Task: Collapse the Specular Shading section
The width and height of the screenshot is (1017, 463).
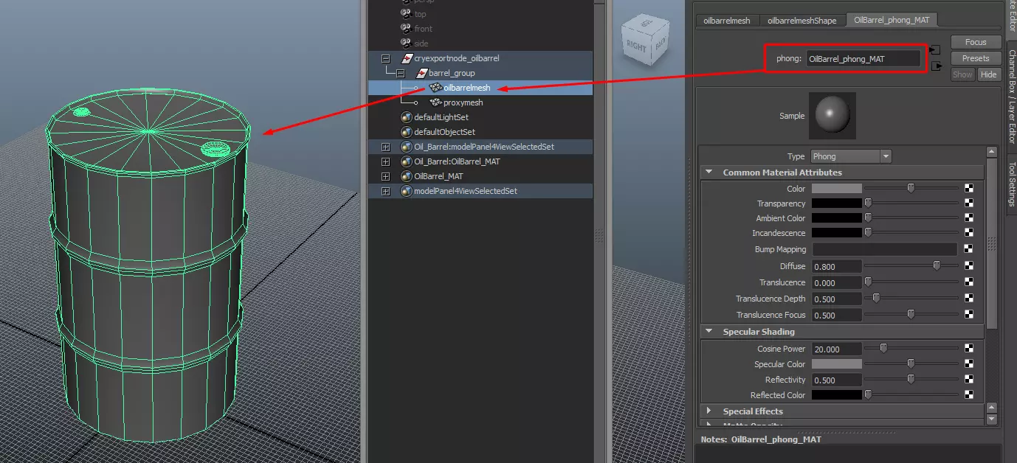Action: 709,332
